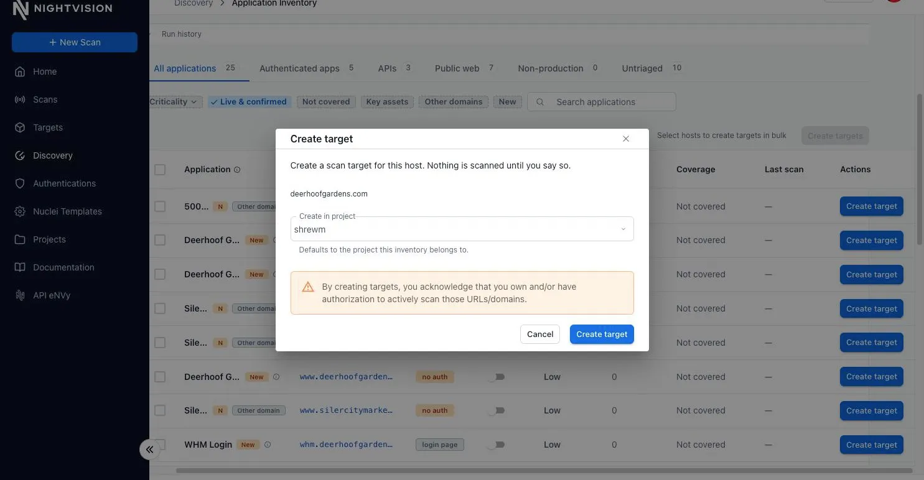Switch to the Authenticated apps tab

click(x=306, y=68)
